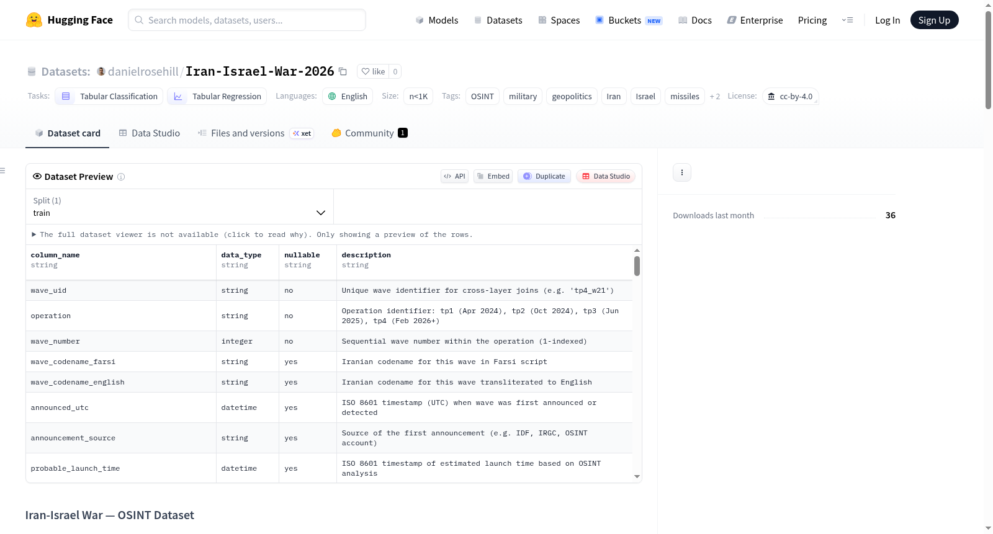Switch to the Dataset card tab
Image resolution: width=993 pixels, height=534 pixels.
click(68, 133)
